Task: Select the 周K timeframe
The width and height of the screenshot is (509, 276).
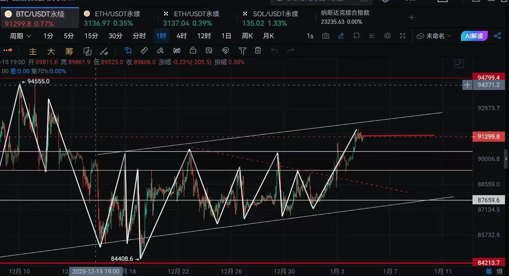Action: point(247,36)
